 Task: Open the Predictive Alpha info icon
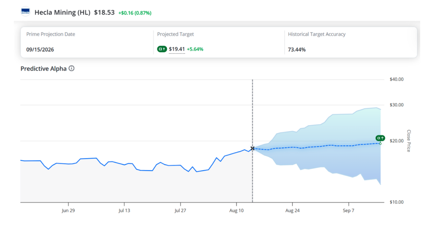tap(72, 68)
